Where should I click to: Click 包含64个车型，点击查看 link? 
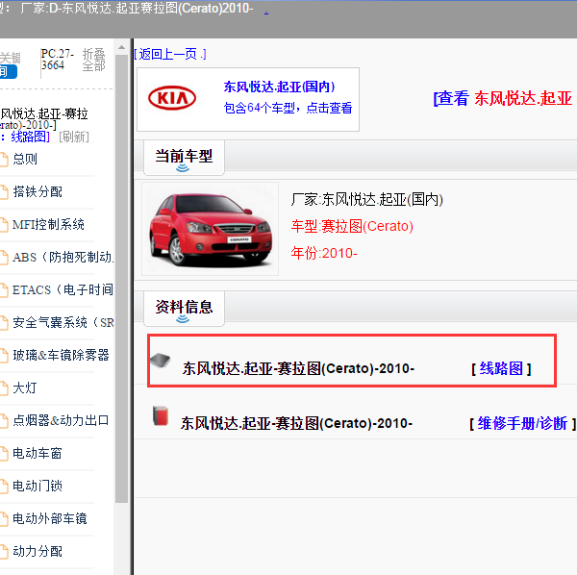click(x=288, y=108)
